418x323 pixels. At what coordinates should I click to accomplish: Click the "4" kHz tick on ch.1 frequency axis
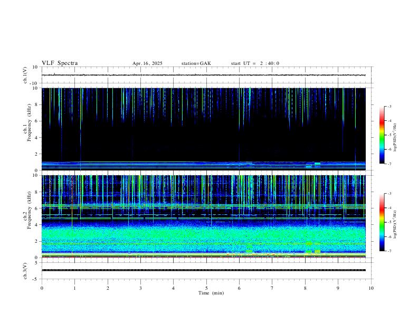36,138
